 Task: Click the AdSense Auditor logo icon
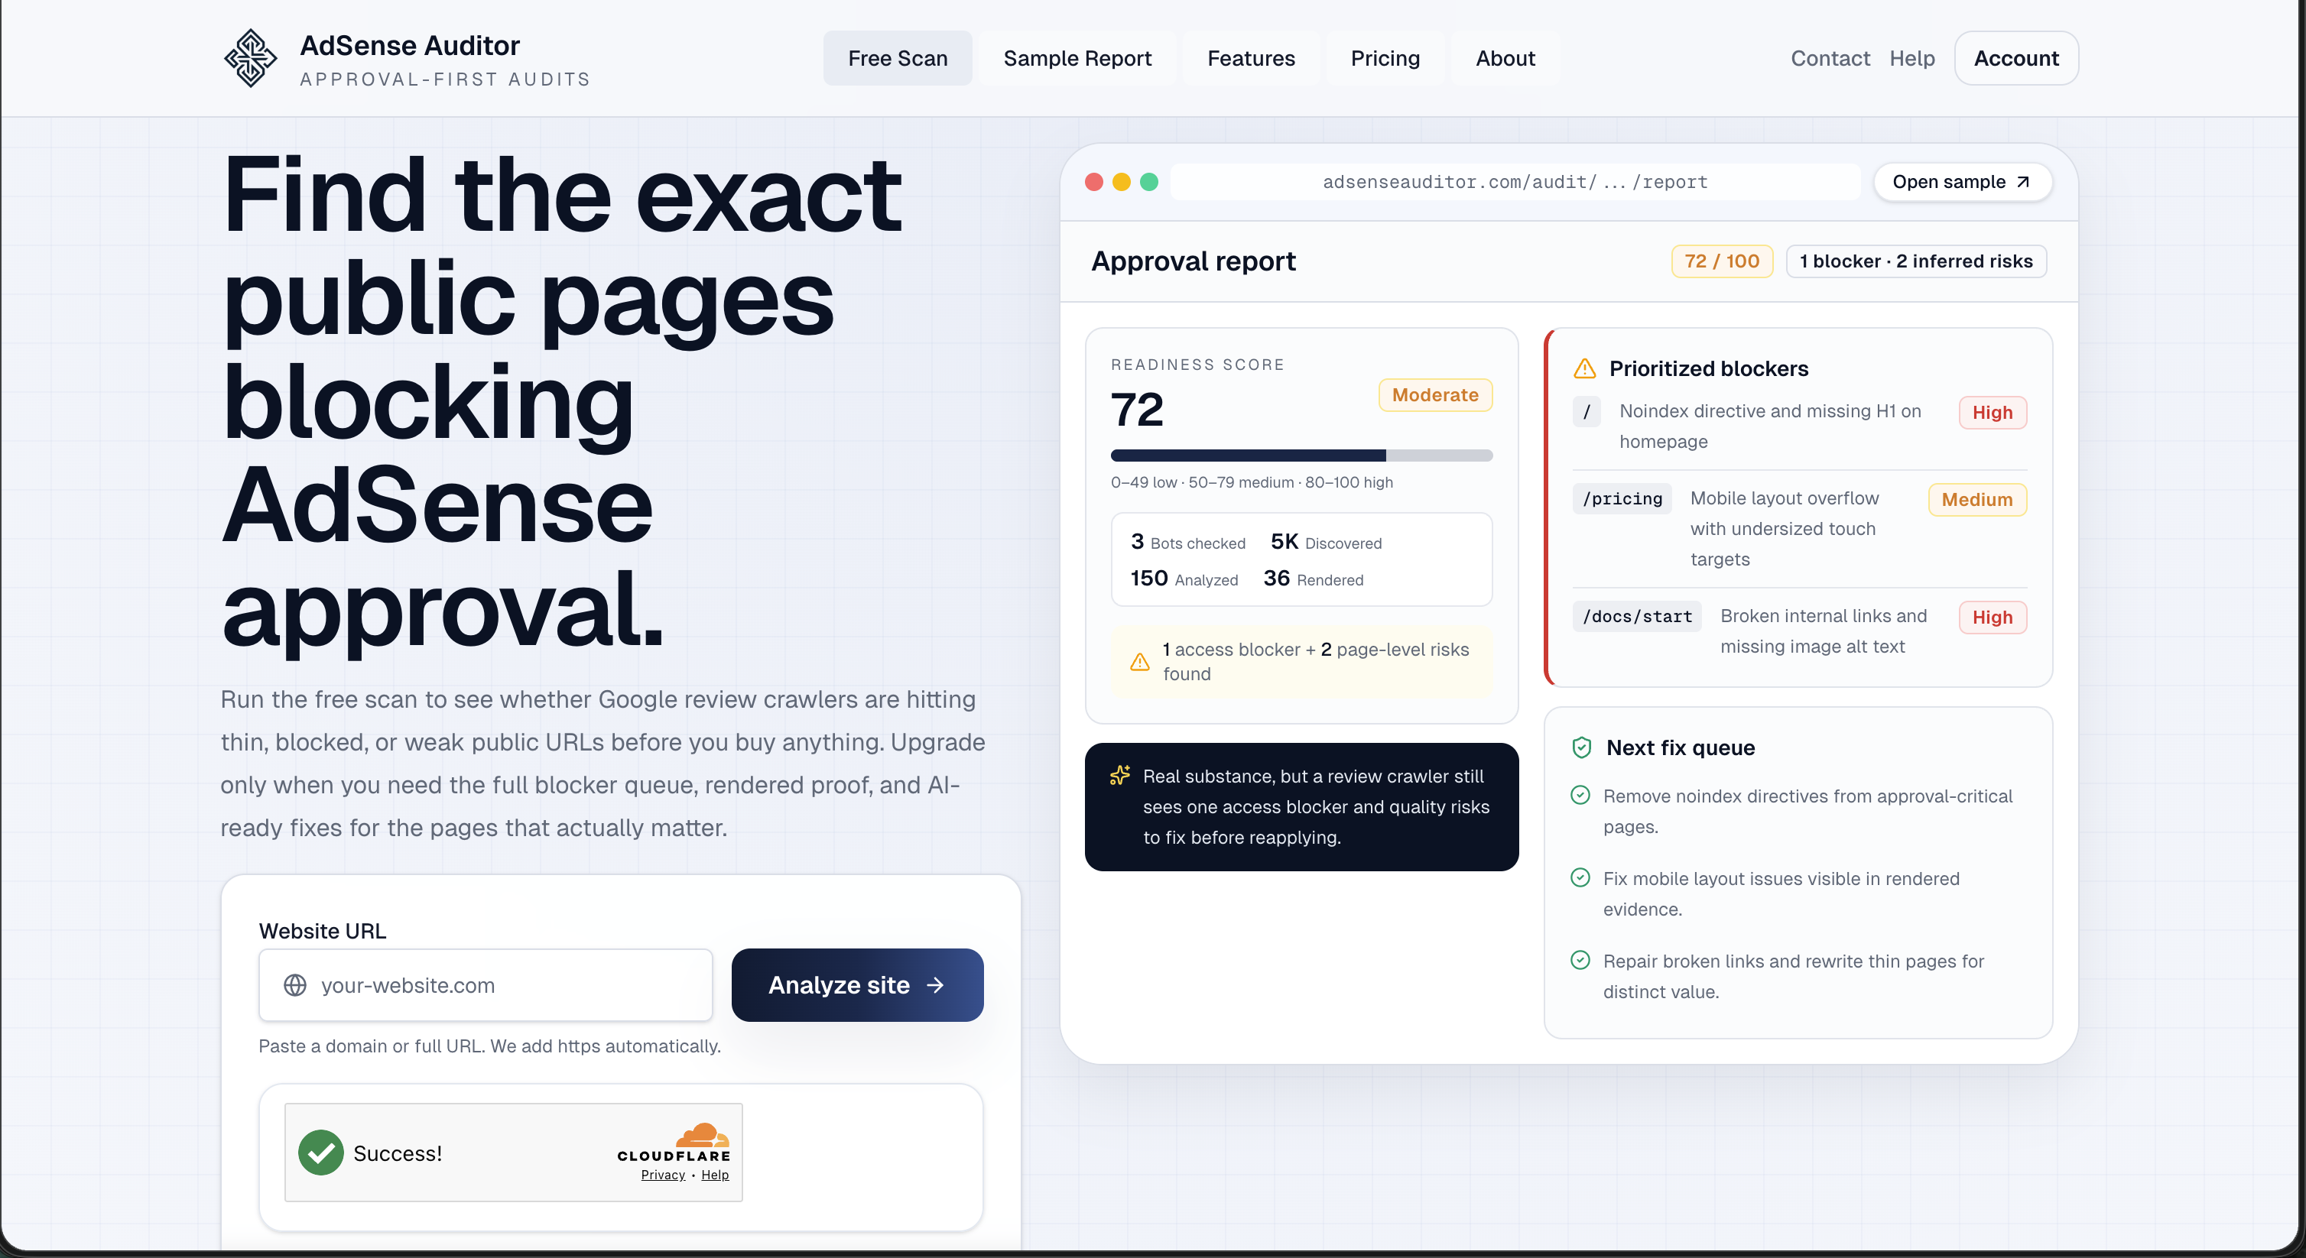[x=251, y=58]
